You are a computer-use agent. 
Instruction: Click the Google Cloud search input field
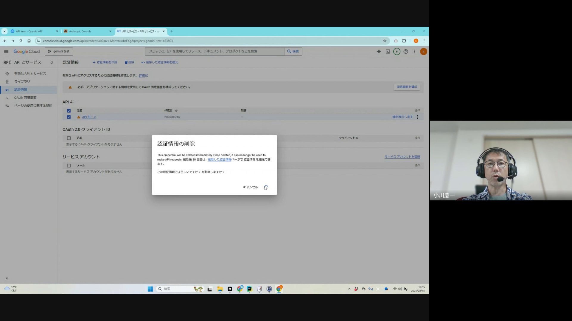214,51
